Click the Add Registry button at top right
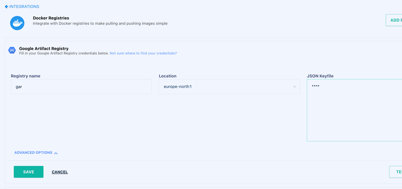 394,20
